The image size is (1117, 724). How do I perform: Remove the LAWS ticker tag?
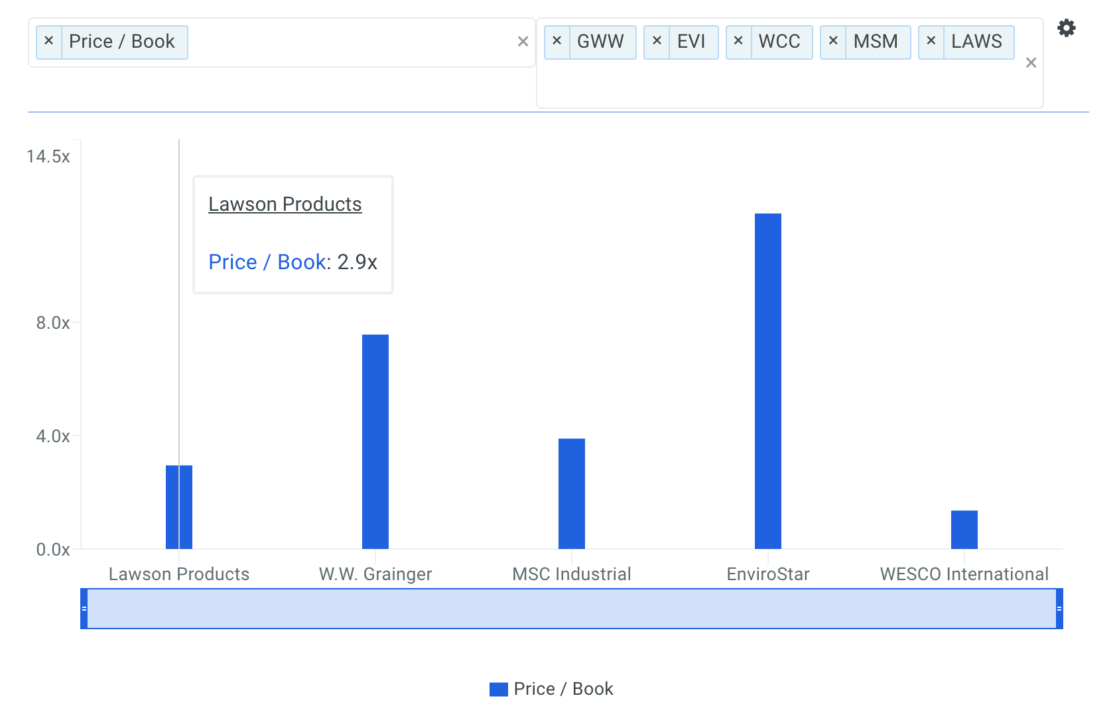point(931,41)
